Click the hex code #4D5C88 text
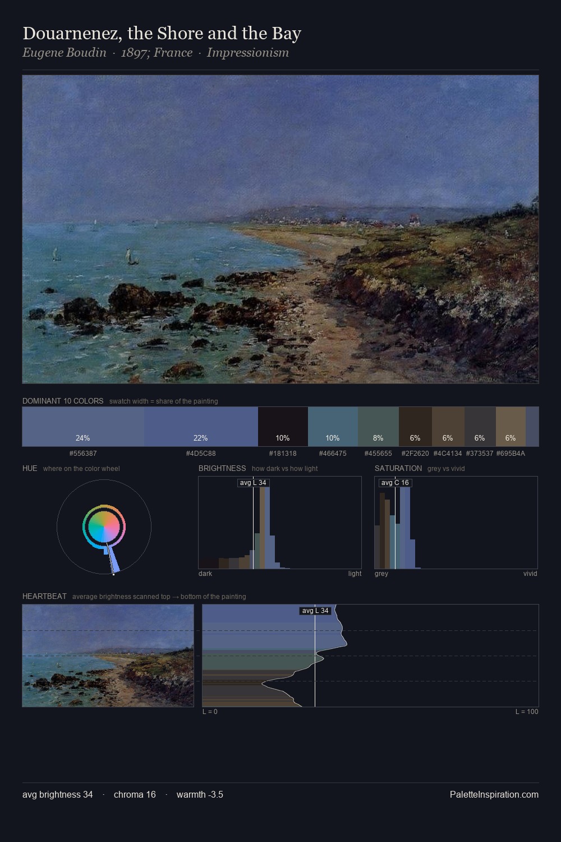This screenshot has width=561, height=842. click(x=201, y=453)
